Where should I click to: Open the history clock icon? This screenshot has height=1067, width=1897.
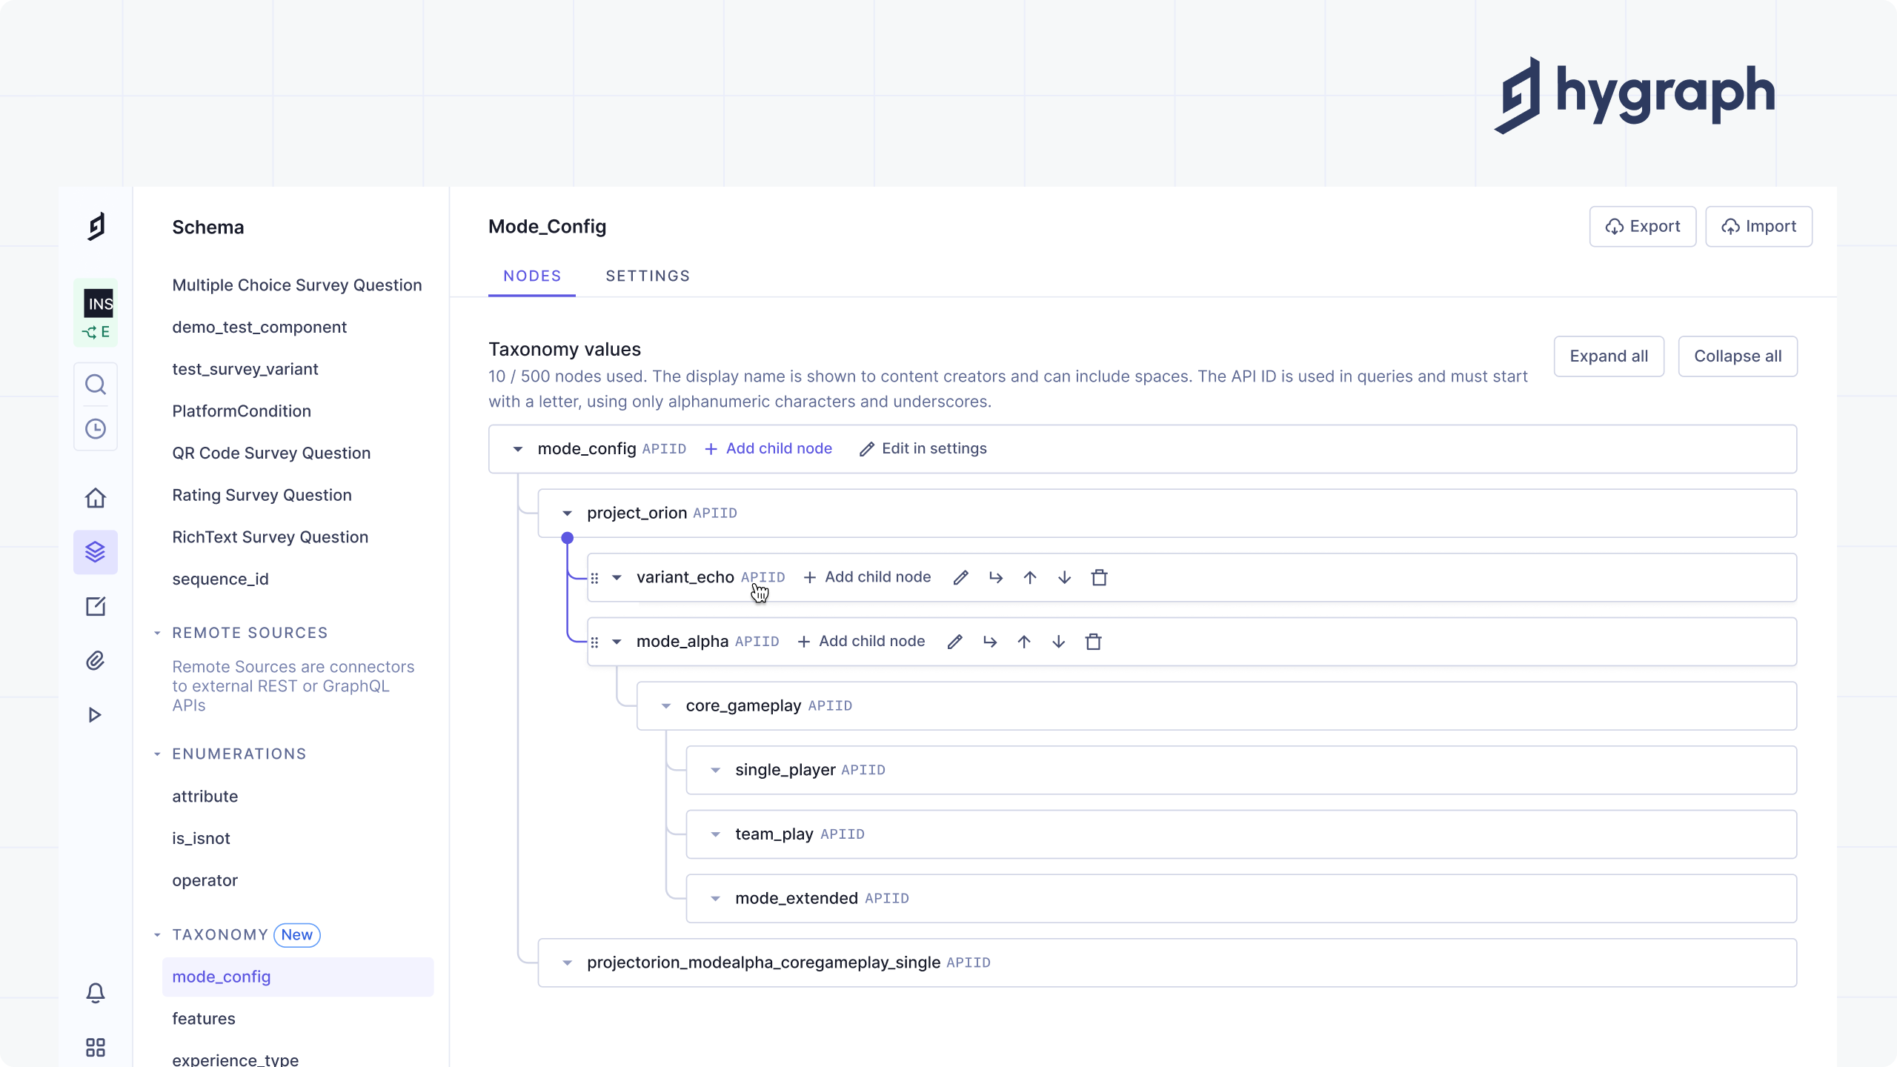coord(96,429)
